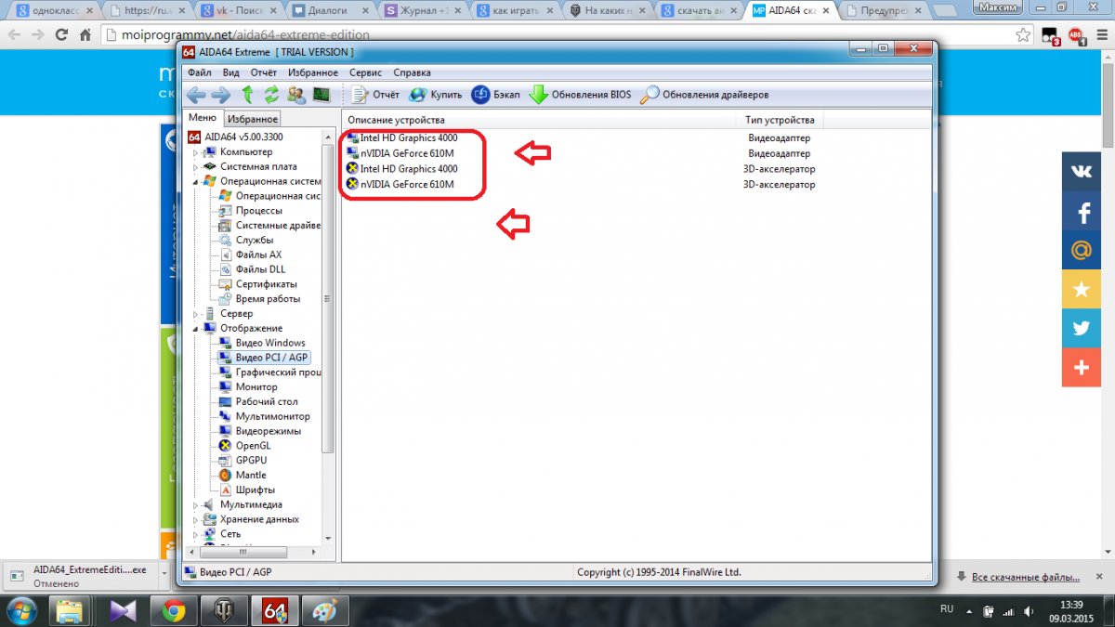Select Системные драйверы in the tree
The height and width of the screenshot is (627, 1115).
coord(278,225)
